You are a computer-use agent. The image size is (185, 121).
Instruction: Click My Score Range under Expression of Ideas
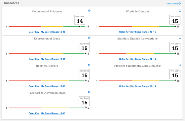[53, 59]
